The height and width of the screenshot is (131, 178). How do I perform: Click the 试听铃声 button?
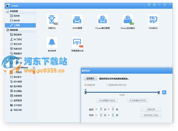click(x=151, y=109)
